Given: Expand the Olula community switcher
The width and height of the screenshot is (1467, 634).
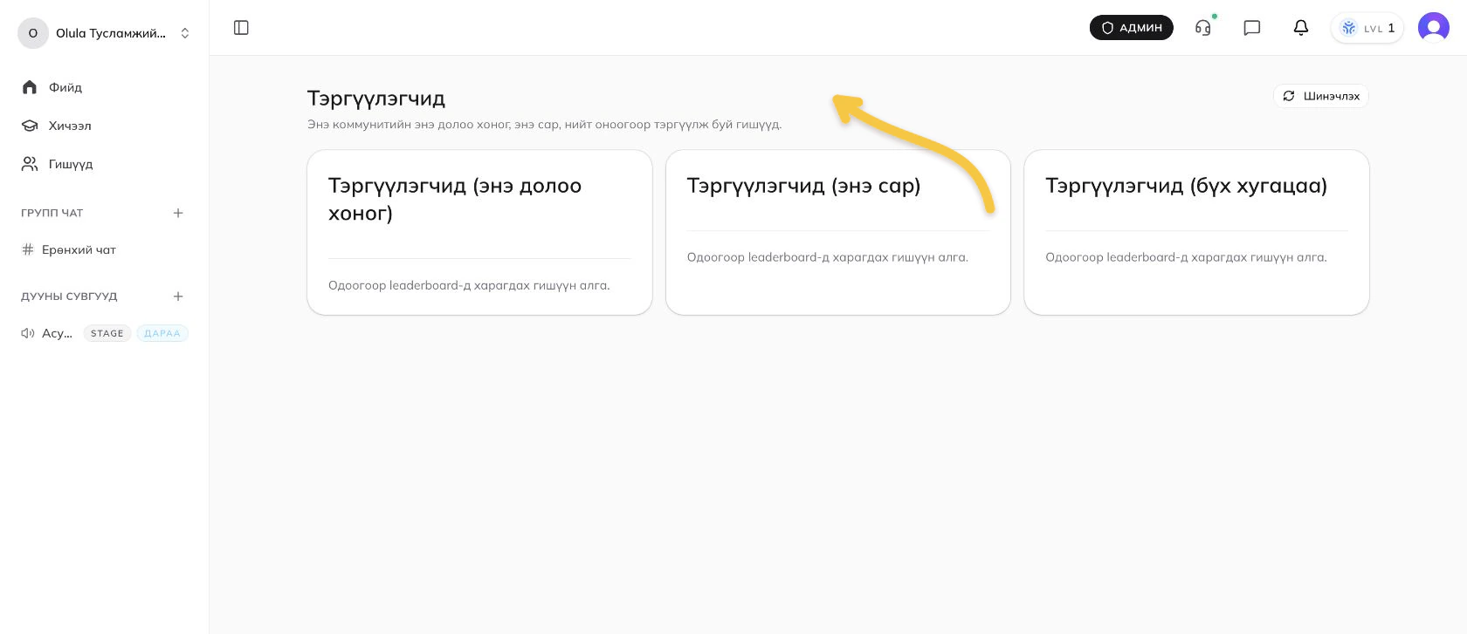Looking at the screenshot, I should (105, 33).
